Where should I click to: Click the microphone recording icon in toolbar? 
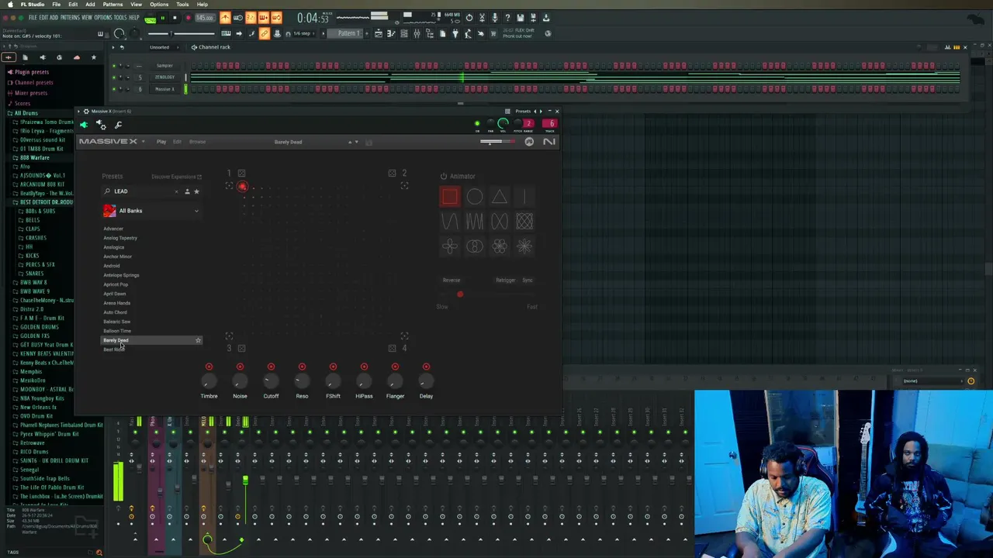[x=494, y=17]
